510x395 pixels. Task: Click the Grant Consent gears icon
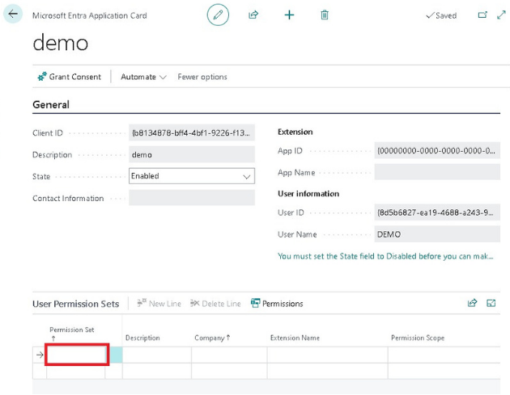(x=42, y=77)
